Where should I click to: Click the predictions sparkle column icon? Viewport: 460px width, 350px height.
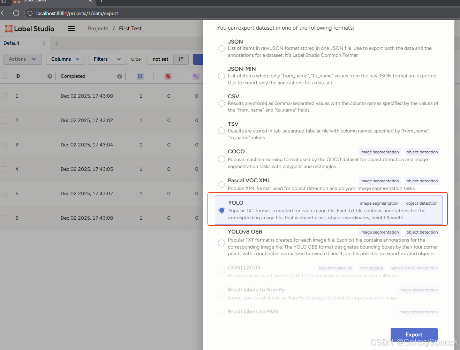(x=196, y=76)
